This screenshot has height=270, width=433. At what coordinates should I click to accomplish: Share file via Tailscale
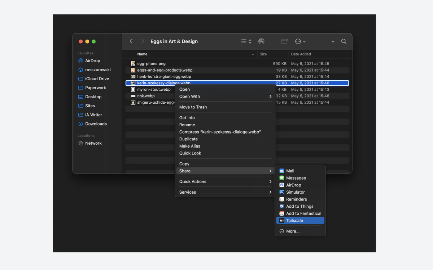[x=300, y=221]
